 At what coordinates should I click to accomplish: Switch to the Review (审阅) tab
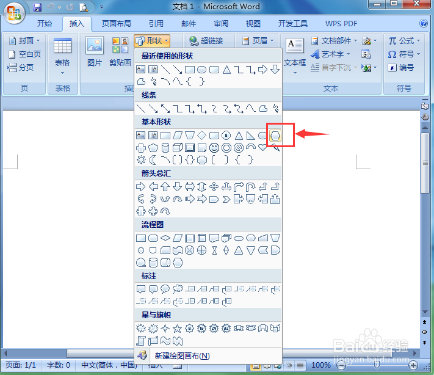pos(221,24)
